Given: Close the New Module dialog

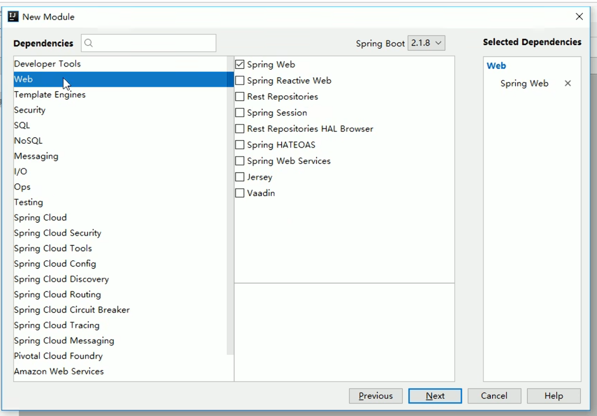Looking at the screenshot, I should [x=579, y=16].
